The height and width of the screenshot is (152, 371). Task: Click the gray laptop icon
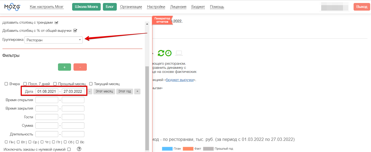click(179, 53)
